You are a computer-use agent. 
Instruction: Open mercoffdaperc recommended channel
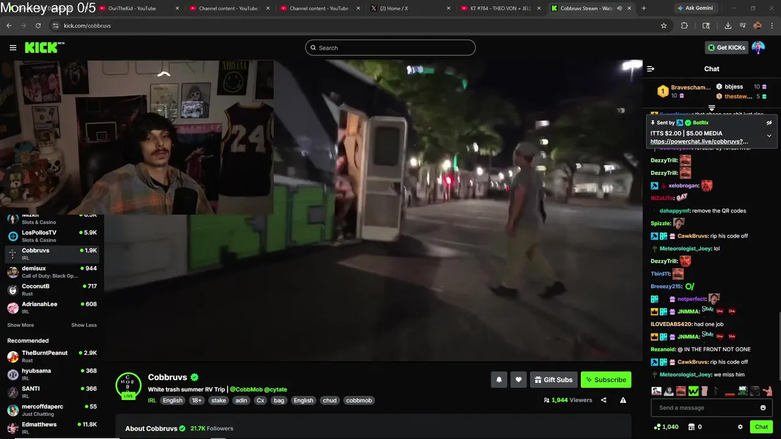click(x=52, y=410)
